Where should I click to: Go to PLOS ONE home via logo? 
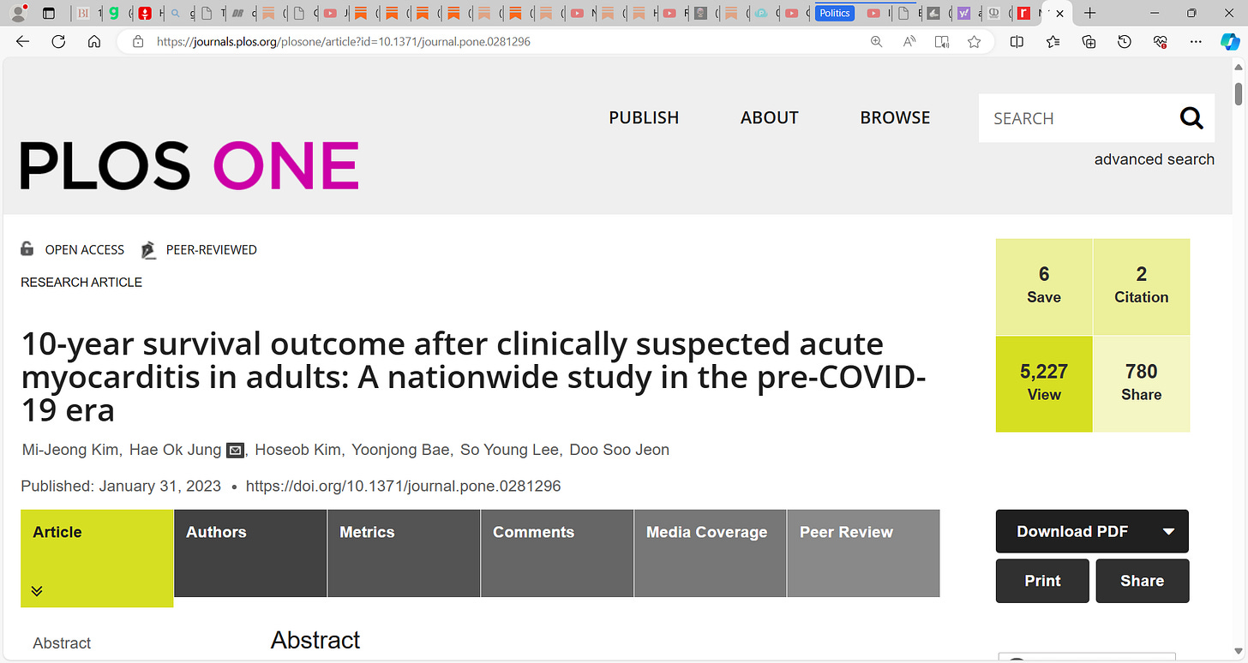click(189, 165)
